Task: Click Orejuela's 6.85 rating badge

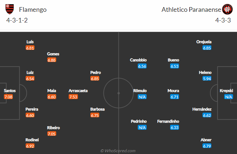Action: point(207,48)
